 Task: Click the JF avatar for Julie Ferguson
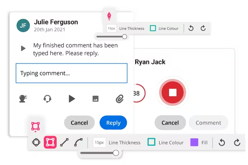pyautogui.click(x=23, y=26)
